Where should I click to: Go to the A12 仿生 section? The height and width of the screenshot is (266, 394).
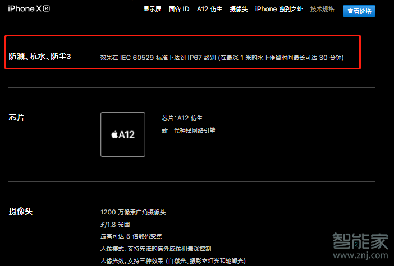tap(209, 9)
